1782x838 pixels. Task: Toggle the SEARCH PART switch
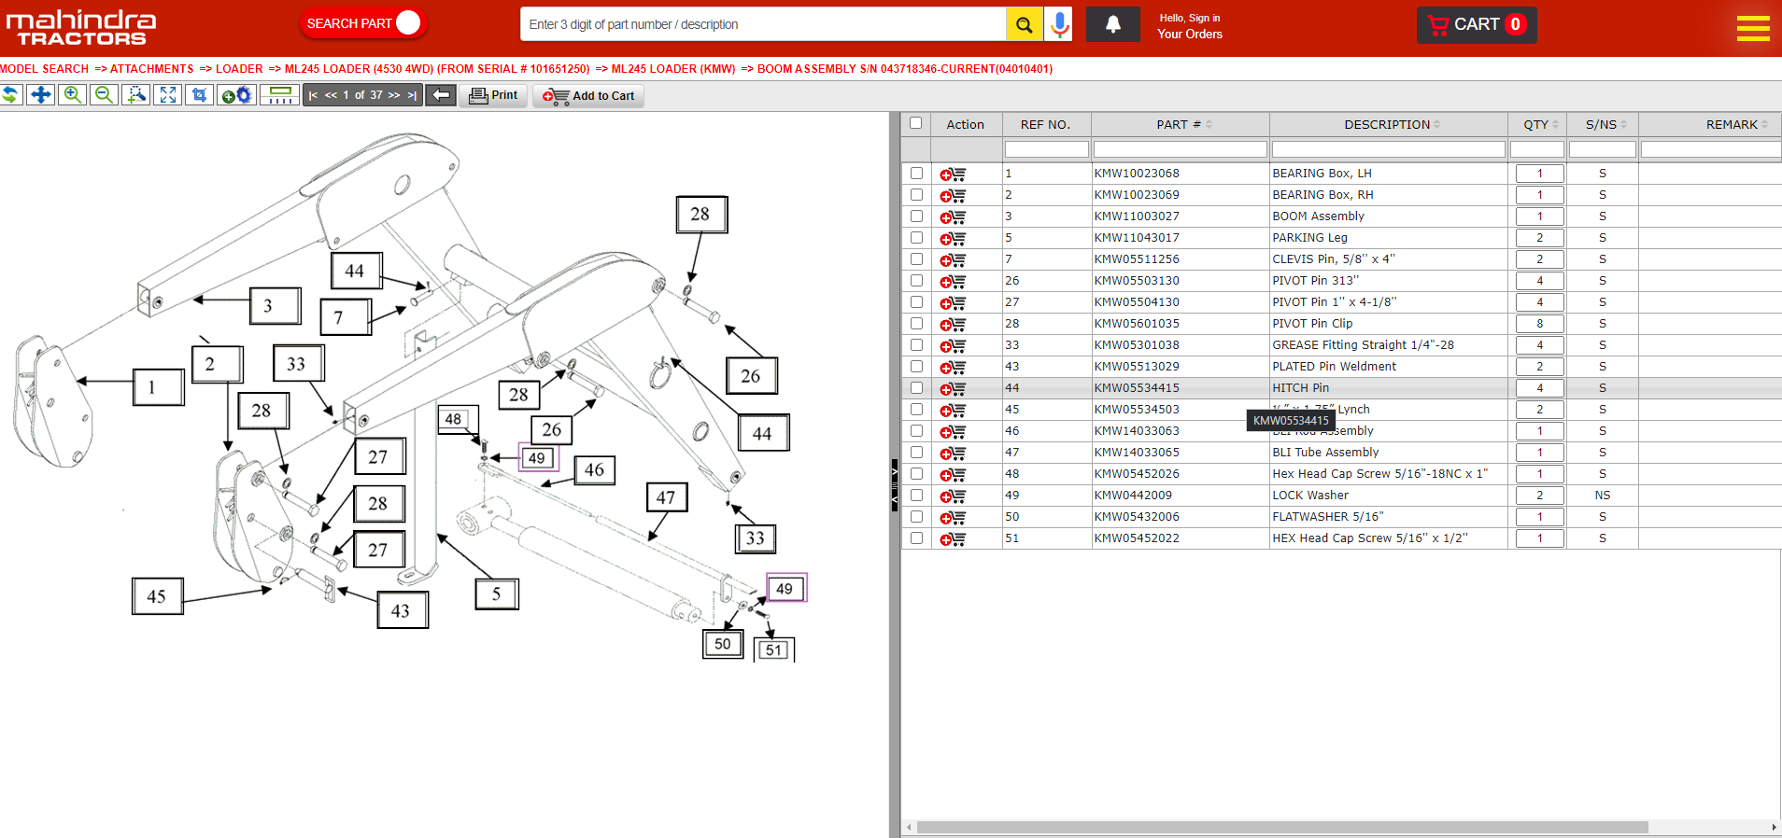[363, 23]
